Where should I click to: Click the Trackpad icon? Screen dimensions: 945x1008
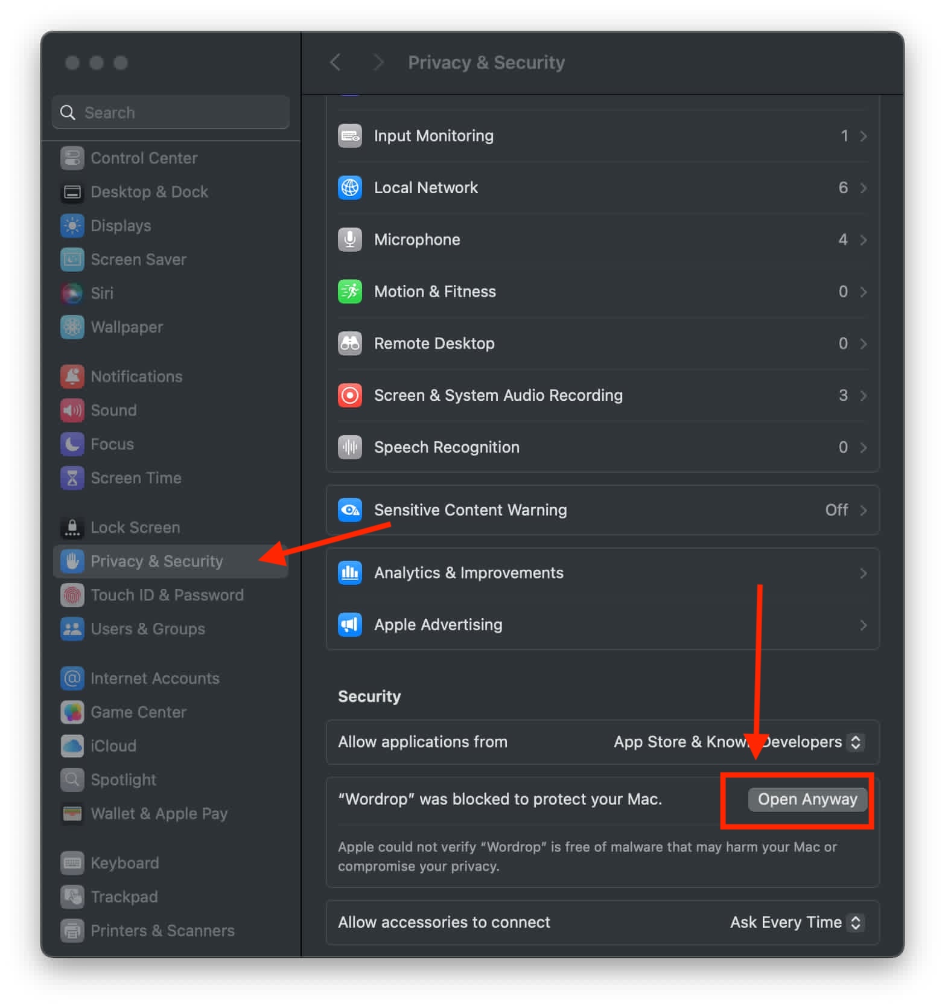click(72, 897)
